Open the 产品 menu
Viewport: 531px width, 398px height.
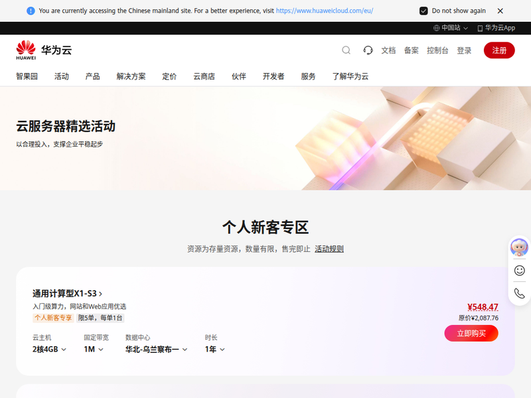92,76
